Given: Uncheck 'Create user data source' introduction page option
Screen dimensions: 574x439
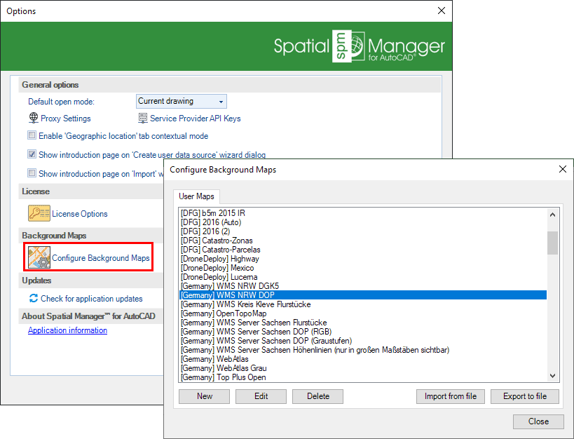Looking at the screenshot, I should click(x=32, y=154).
